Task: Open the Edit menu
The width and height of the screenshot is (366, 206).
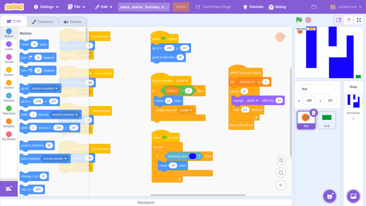Action: (104, 7)
